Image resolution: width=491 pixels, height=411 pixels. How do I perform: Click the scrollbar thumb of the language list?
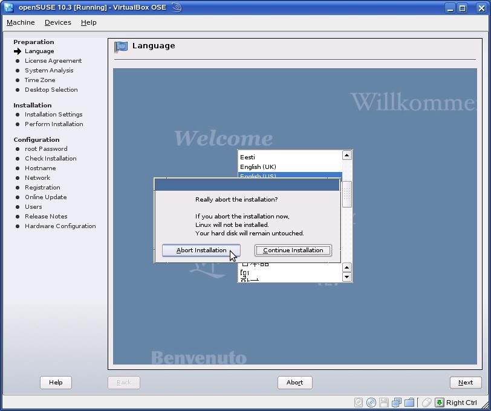tap(347, 194)
